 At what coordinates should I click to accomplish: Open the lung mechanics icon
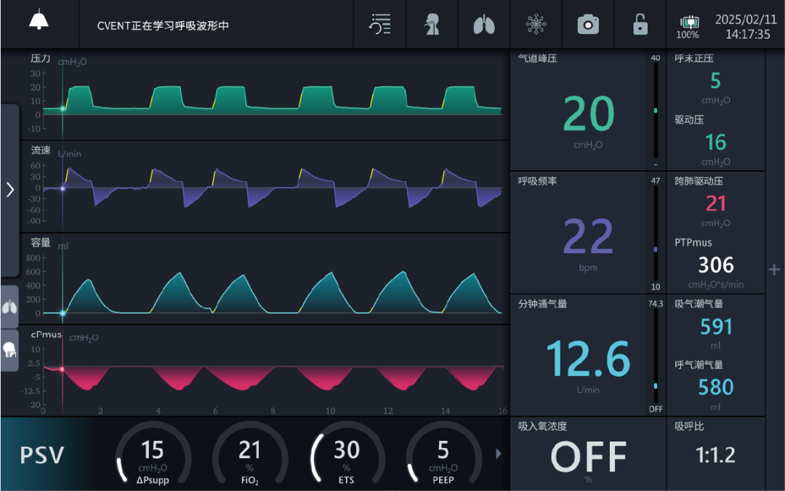point(483,24)
